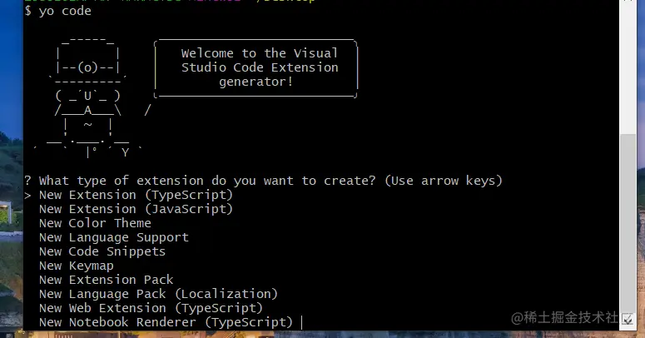
Task: Choose New Extension (JavaScript) entry
Action: click(x=136, y=209)
